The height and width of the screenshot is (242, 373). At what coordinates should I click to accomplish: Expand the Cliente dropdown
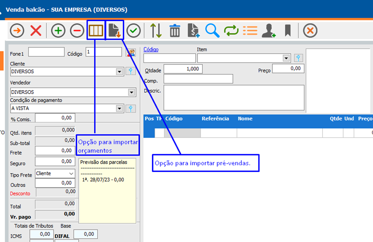point(119,72)
